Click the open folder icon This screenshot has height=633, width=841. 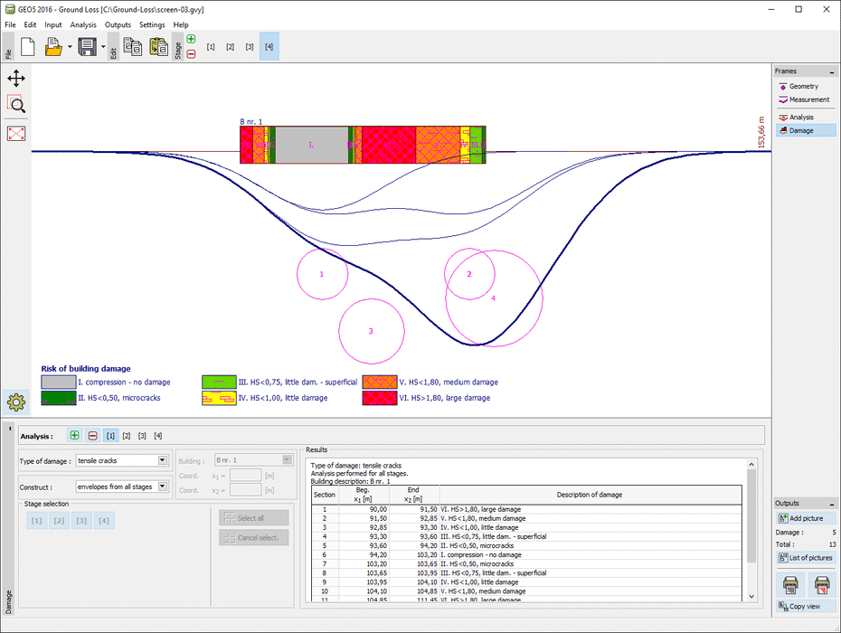coord(53,47)
